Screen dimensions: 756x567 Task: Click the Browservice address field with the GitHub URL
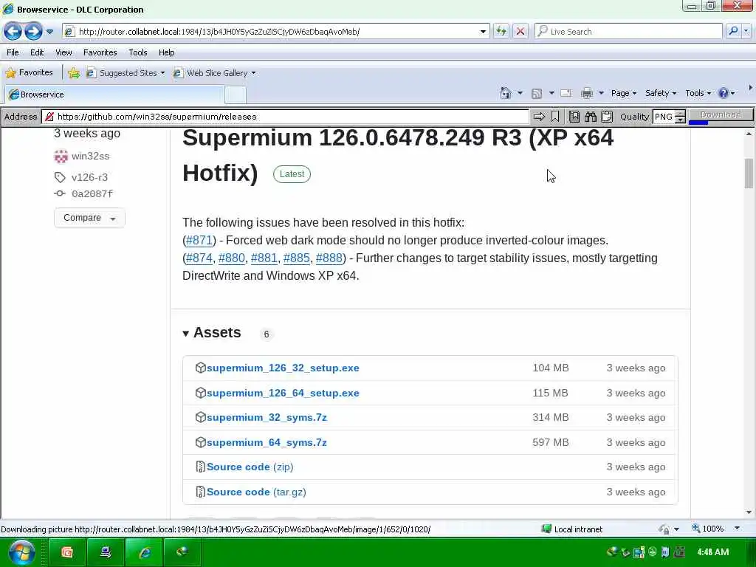coord(286,117)
